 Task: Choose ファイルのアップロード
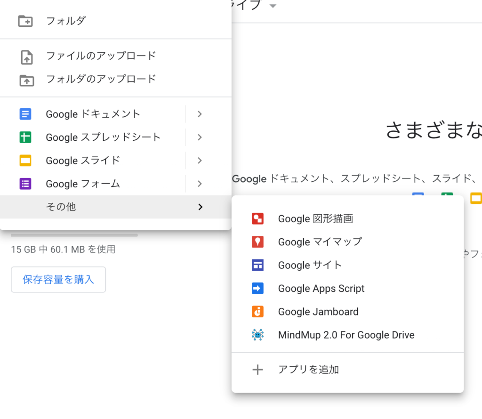(116, 56)
